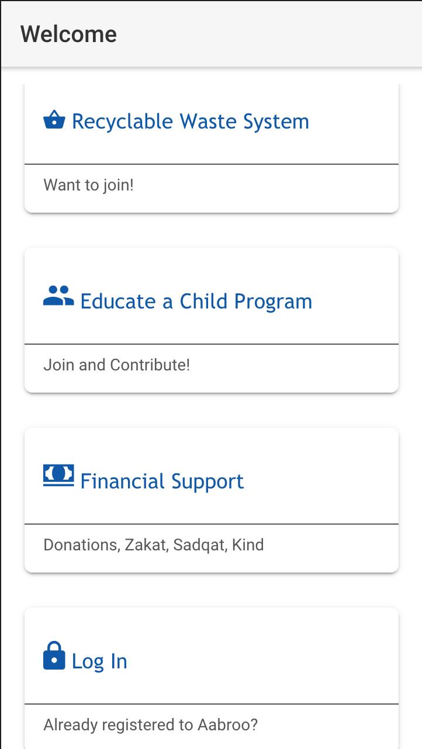Select the "Join and Contribute!" caption
This screenshot has width=422, height=749.
117,365
